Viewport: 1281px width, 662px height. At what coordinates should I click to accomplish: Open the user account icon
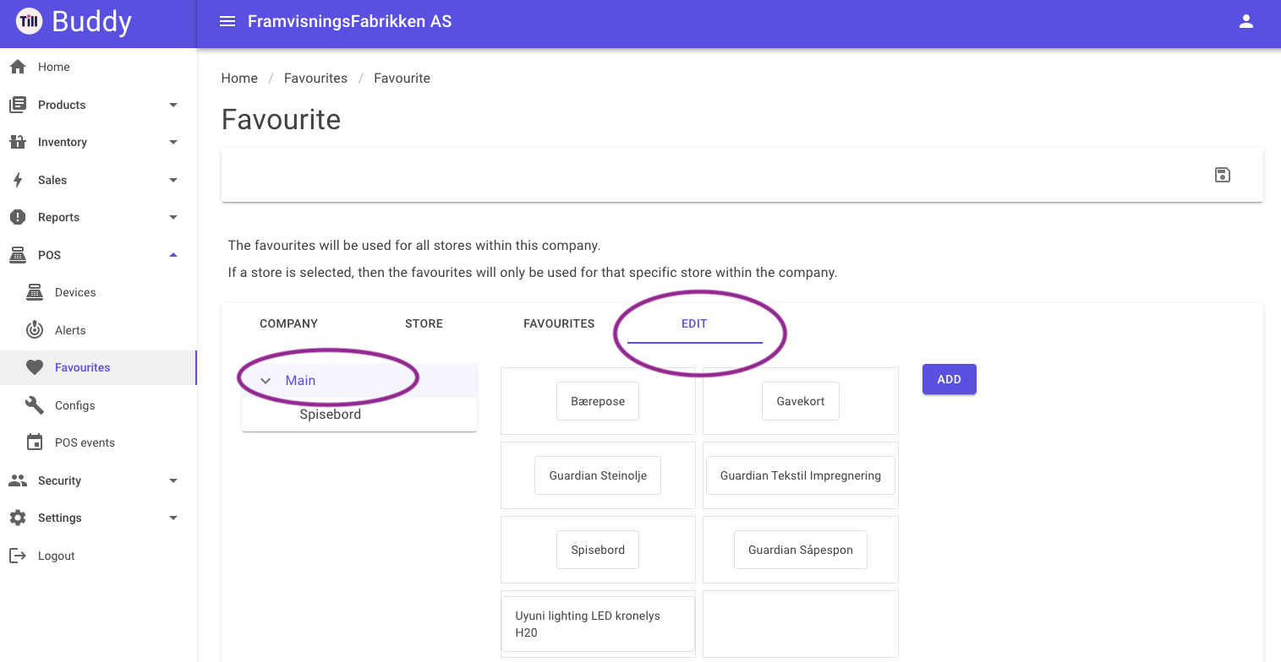[1245, 22]
